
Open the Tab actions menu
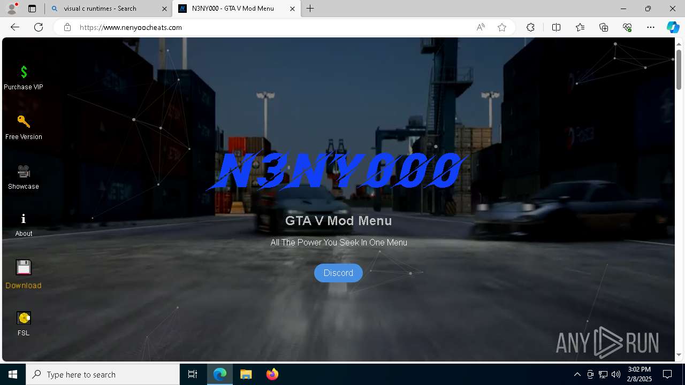(32, 9)
